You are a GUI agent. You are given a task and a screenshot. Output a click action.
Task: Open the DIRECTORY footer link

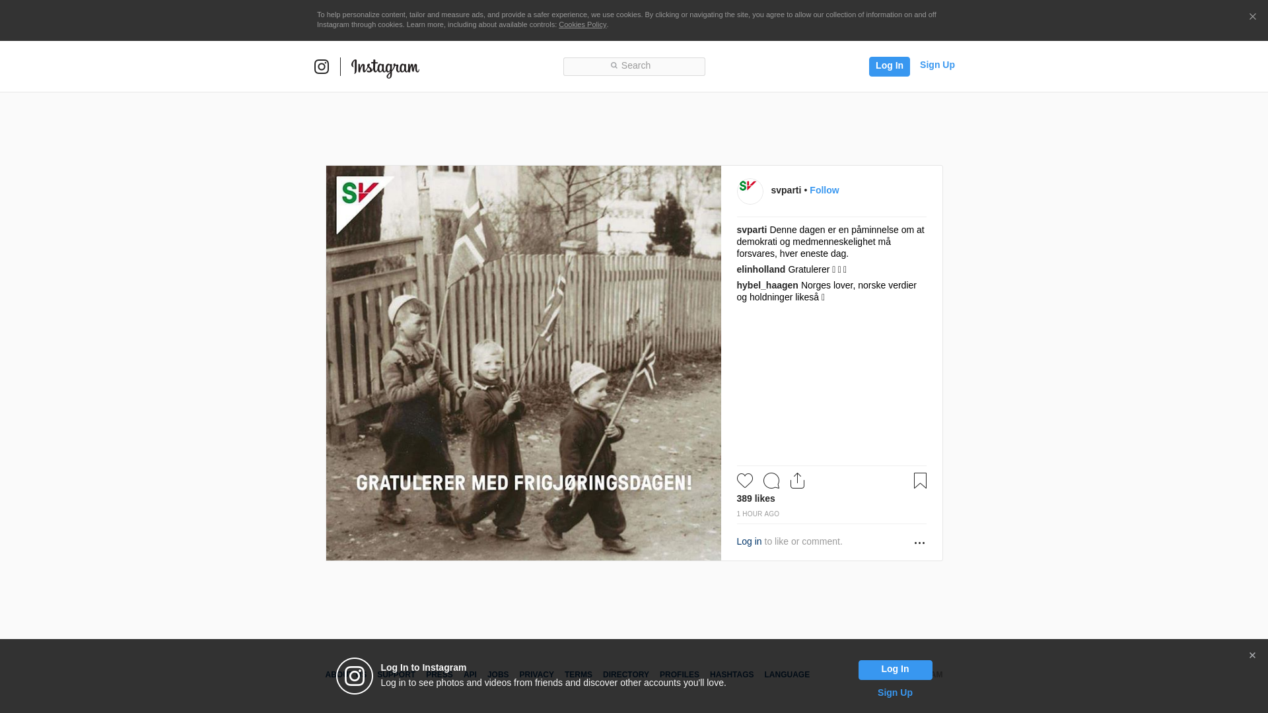click(x=626, y=675)
